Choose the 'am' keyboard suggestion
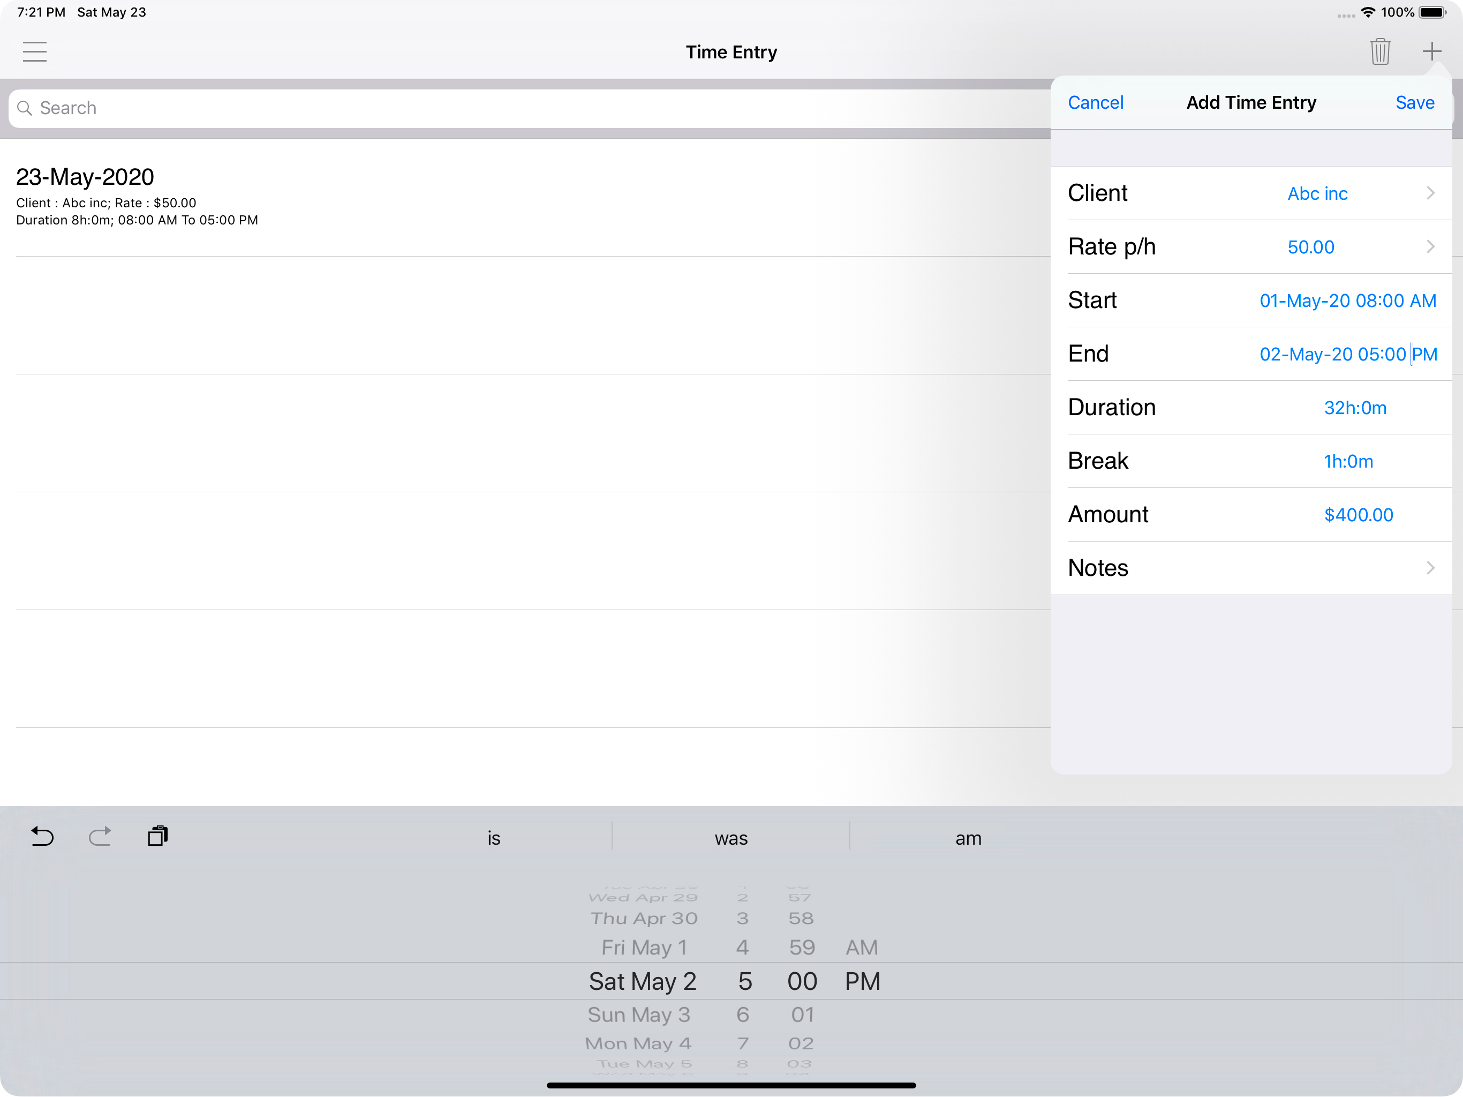The height and width of the screenshot is (1097, 1463). [x=968, y=838]
